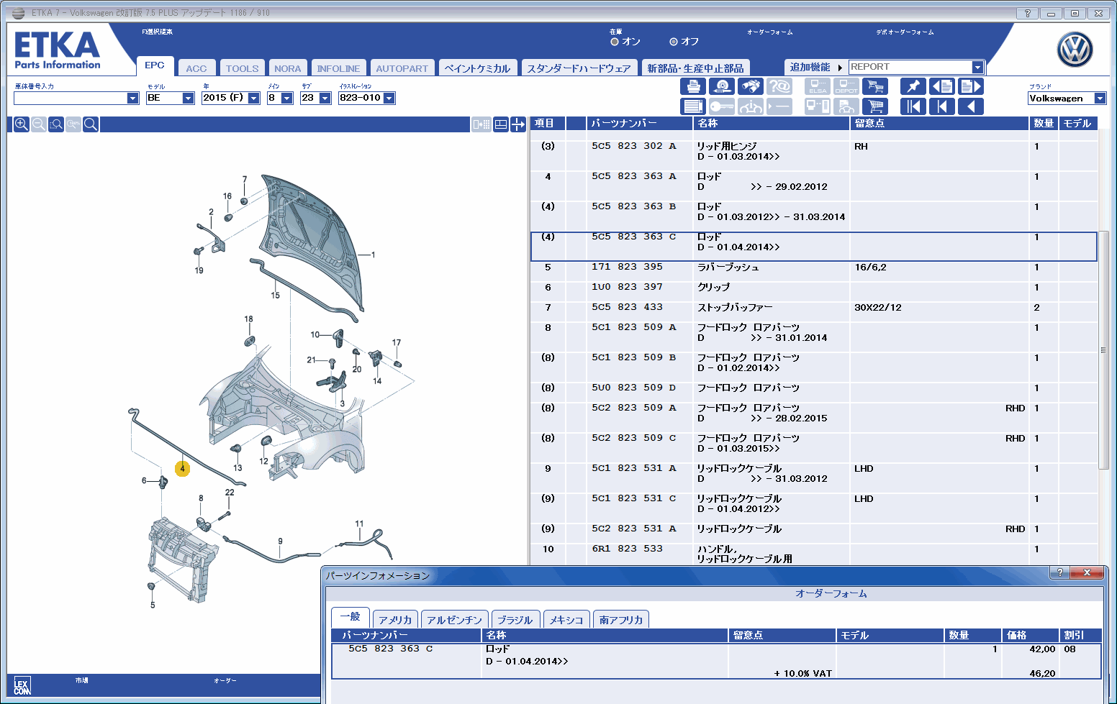Click the single-bar skip-back arrow icon
Screen dimensions: 1117x704
click(x=942, y=106)
